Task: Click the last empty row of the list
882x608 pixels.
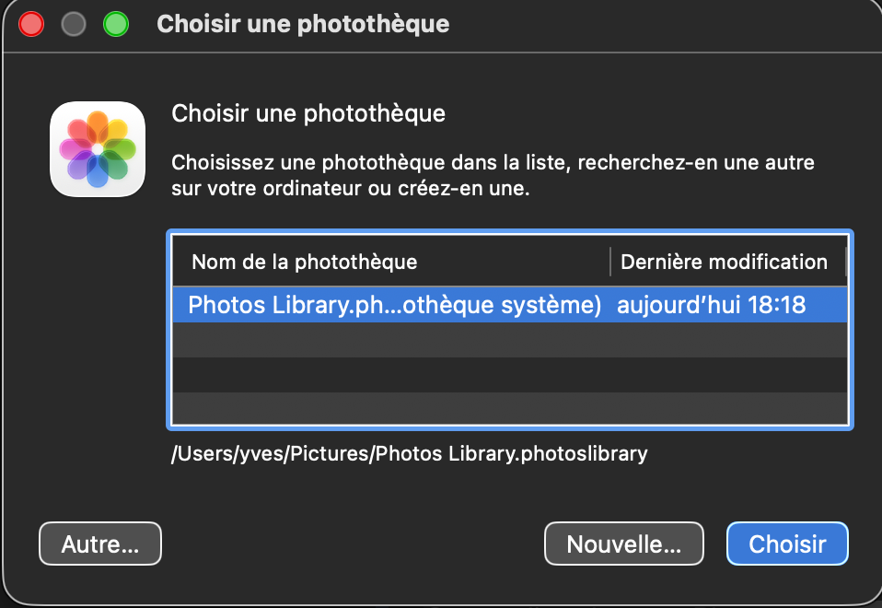Action: [x=509, y=408]
